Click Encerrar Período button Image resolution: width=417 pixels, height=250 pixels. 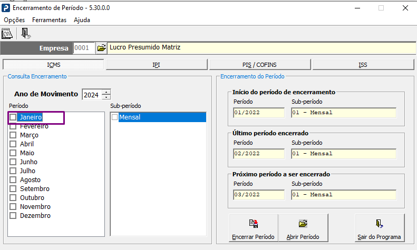(x=254, y=228)
